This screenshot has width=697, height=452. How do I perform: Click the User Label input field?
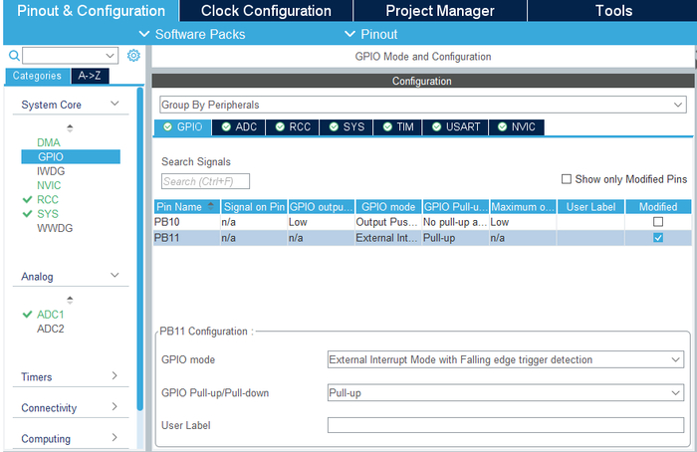point(505,425)
